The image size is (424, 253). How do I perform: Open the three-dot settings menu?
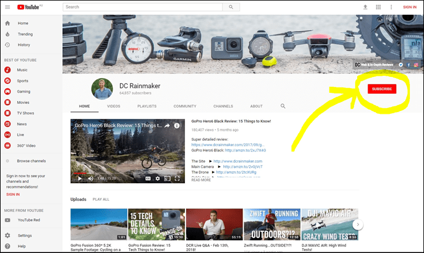coord(391,7)
